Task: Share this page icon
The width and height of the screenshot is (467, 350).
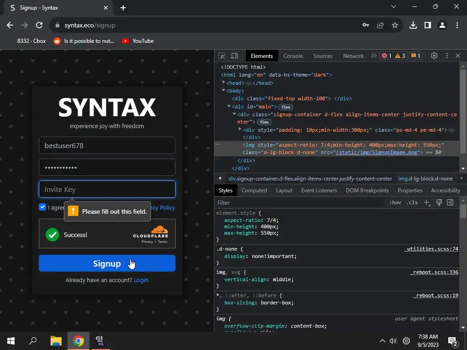Action: [x=380, y=26]
